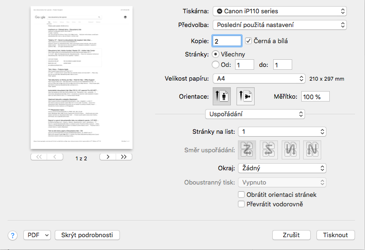Click the help question mark button
Viewport: 365px width, 250px height.
[13, 235]
